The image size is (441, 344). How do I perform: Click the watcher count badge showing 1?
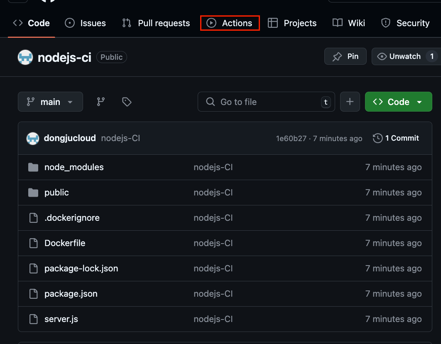pyautogui.click(x=432, y=56)
